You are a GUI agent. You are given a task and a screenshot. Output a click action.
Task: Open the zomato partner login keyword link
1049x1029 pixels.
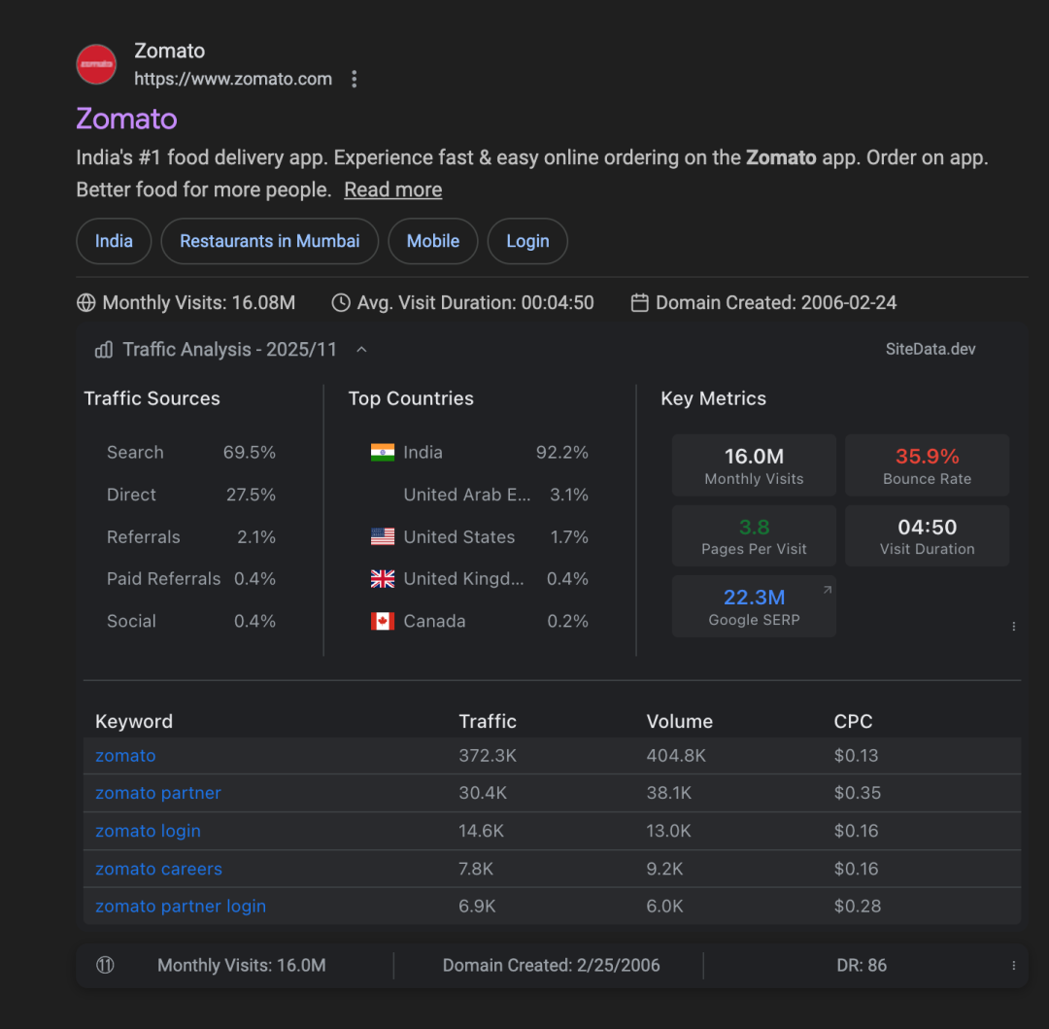[x=181, y=906]
